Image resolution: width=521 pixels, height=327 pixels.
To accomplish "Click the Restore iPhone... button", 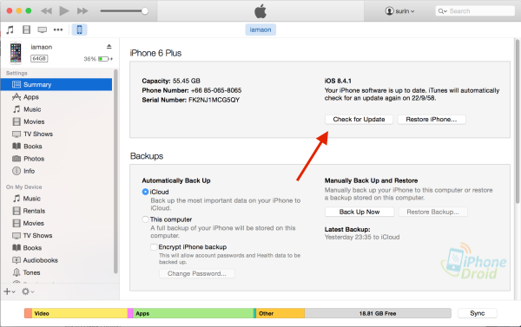I will tap(432, 119).
